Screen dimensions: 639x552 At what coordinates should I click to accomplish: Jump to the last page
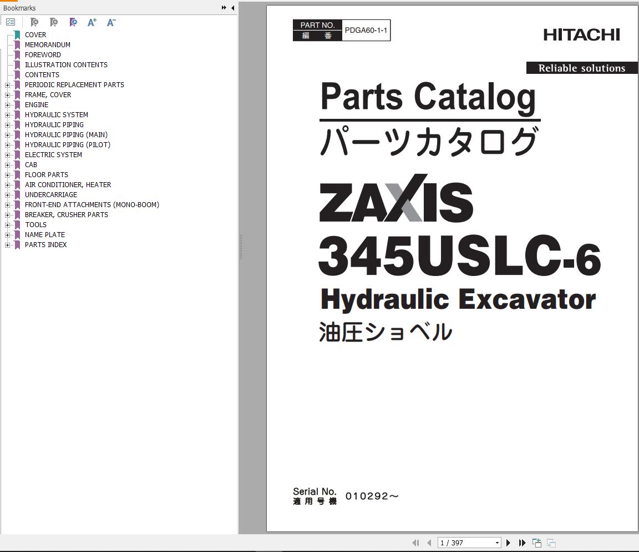click(x=522, y=543)
